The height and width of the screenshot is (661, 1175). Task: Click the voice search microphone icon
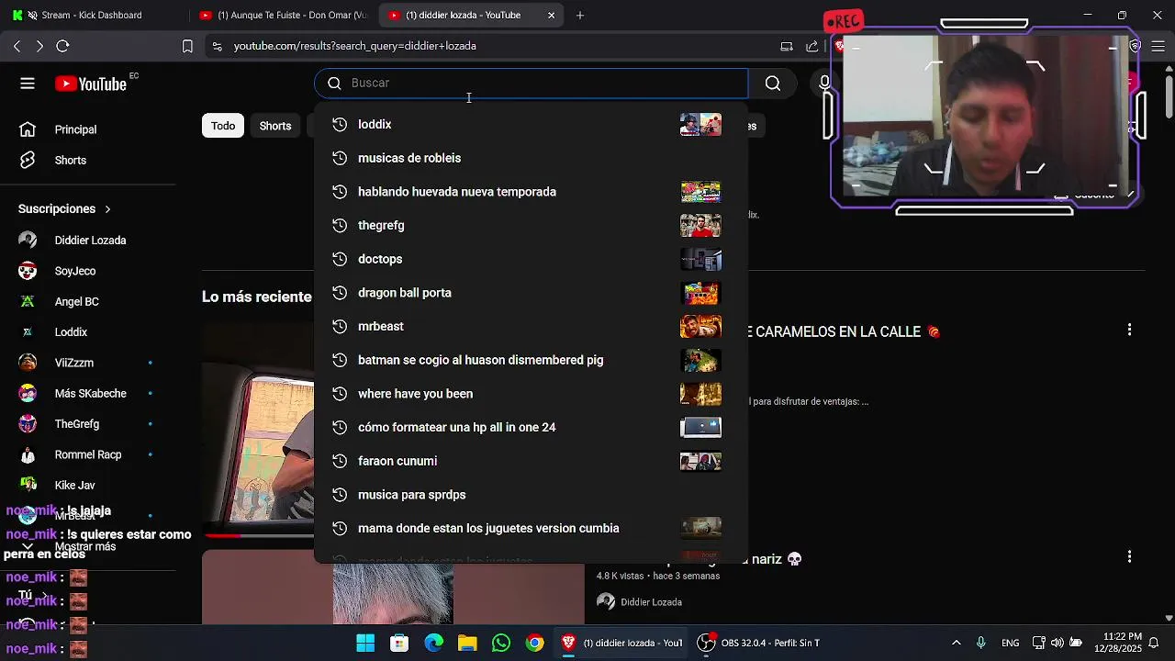(824, 84)
